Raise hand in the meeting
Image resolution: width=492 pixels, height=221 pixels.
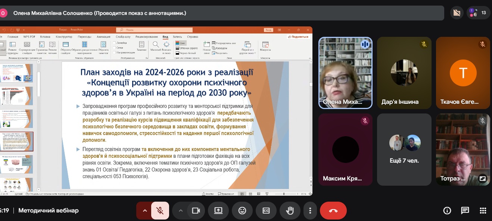[290, 211]
